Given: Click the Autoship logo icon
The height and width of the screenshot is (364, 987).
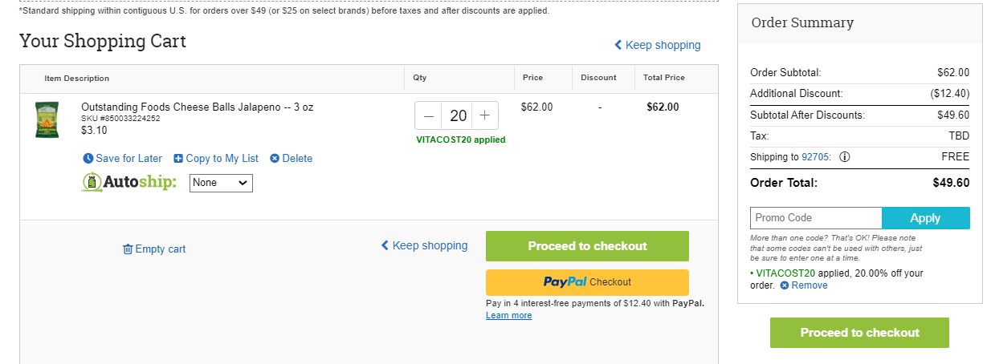Looking at the screenshot, I should [x=92, y=183].
